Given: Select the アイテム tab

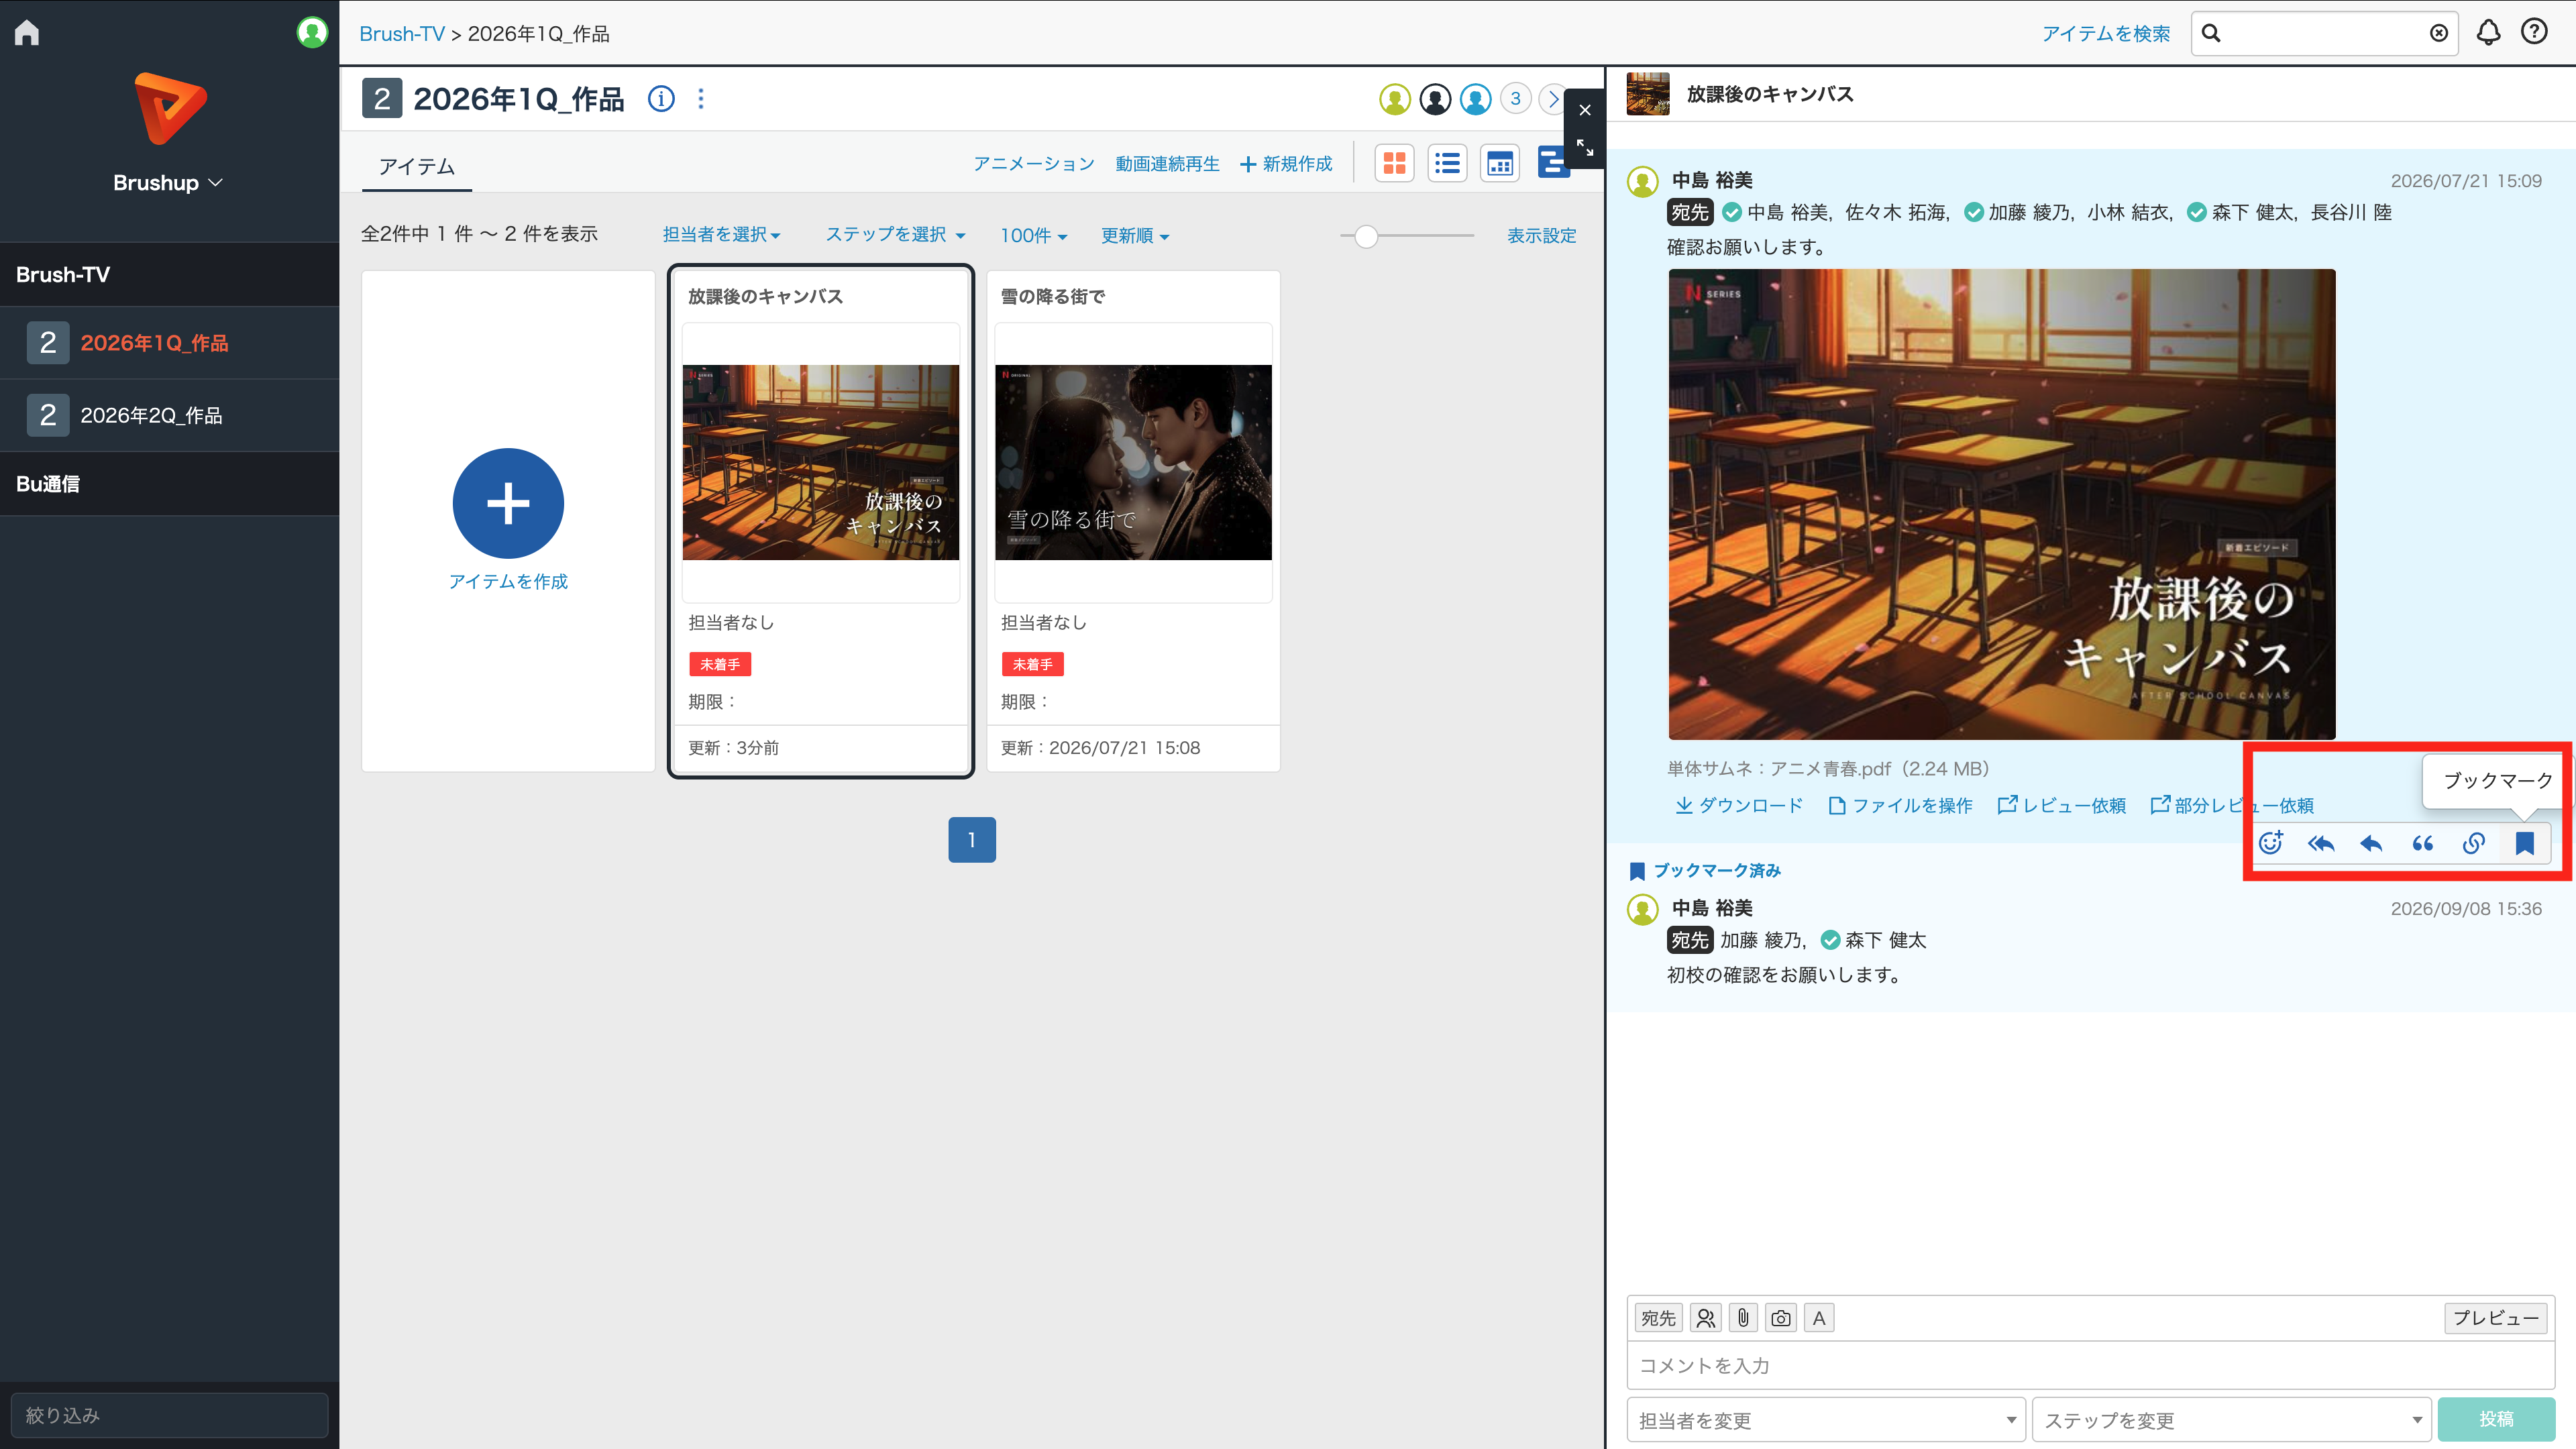Looking at the screenshot, I should click(417, 167).
